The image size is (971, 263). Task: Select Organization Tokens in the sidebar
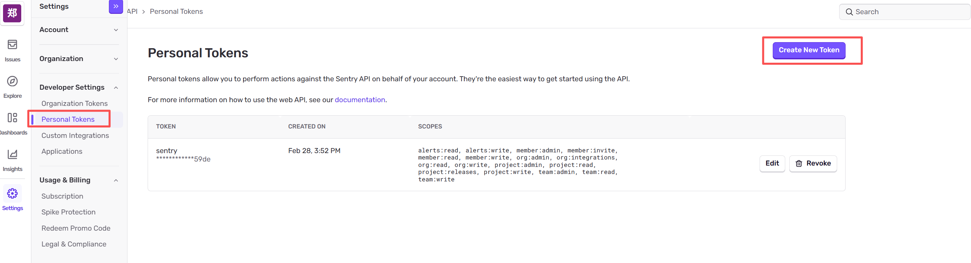(x=75, y=104)
